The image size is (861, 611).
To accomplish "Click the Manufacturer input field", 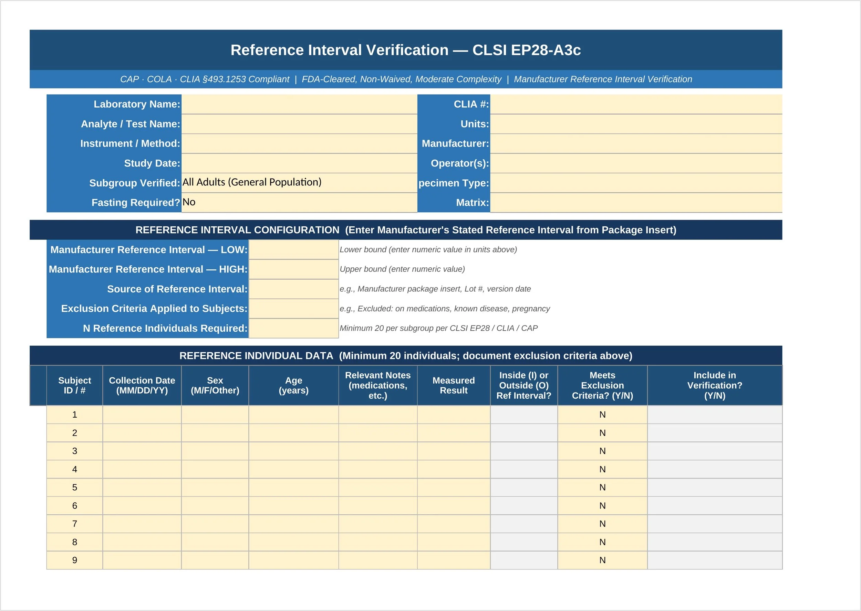I will [x=636, y=143].
